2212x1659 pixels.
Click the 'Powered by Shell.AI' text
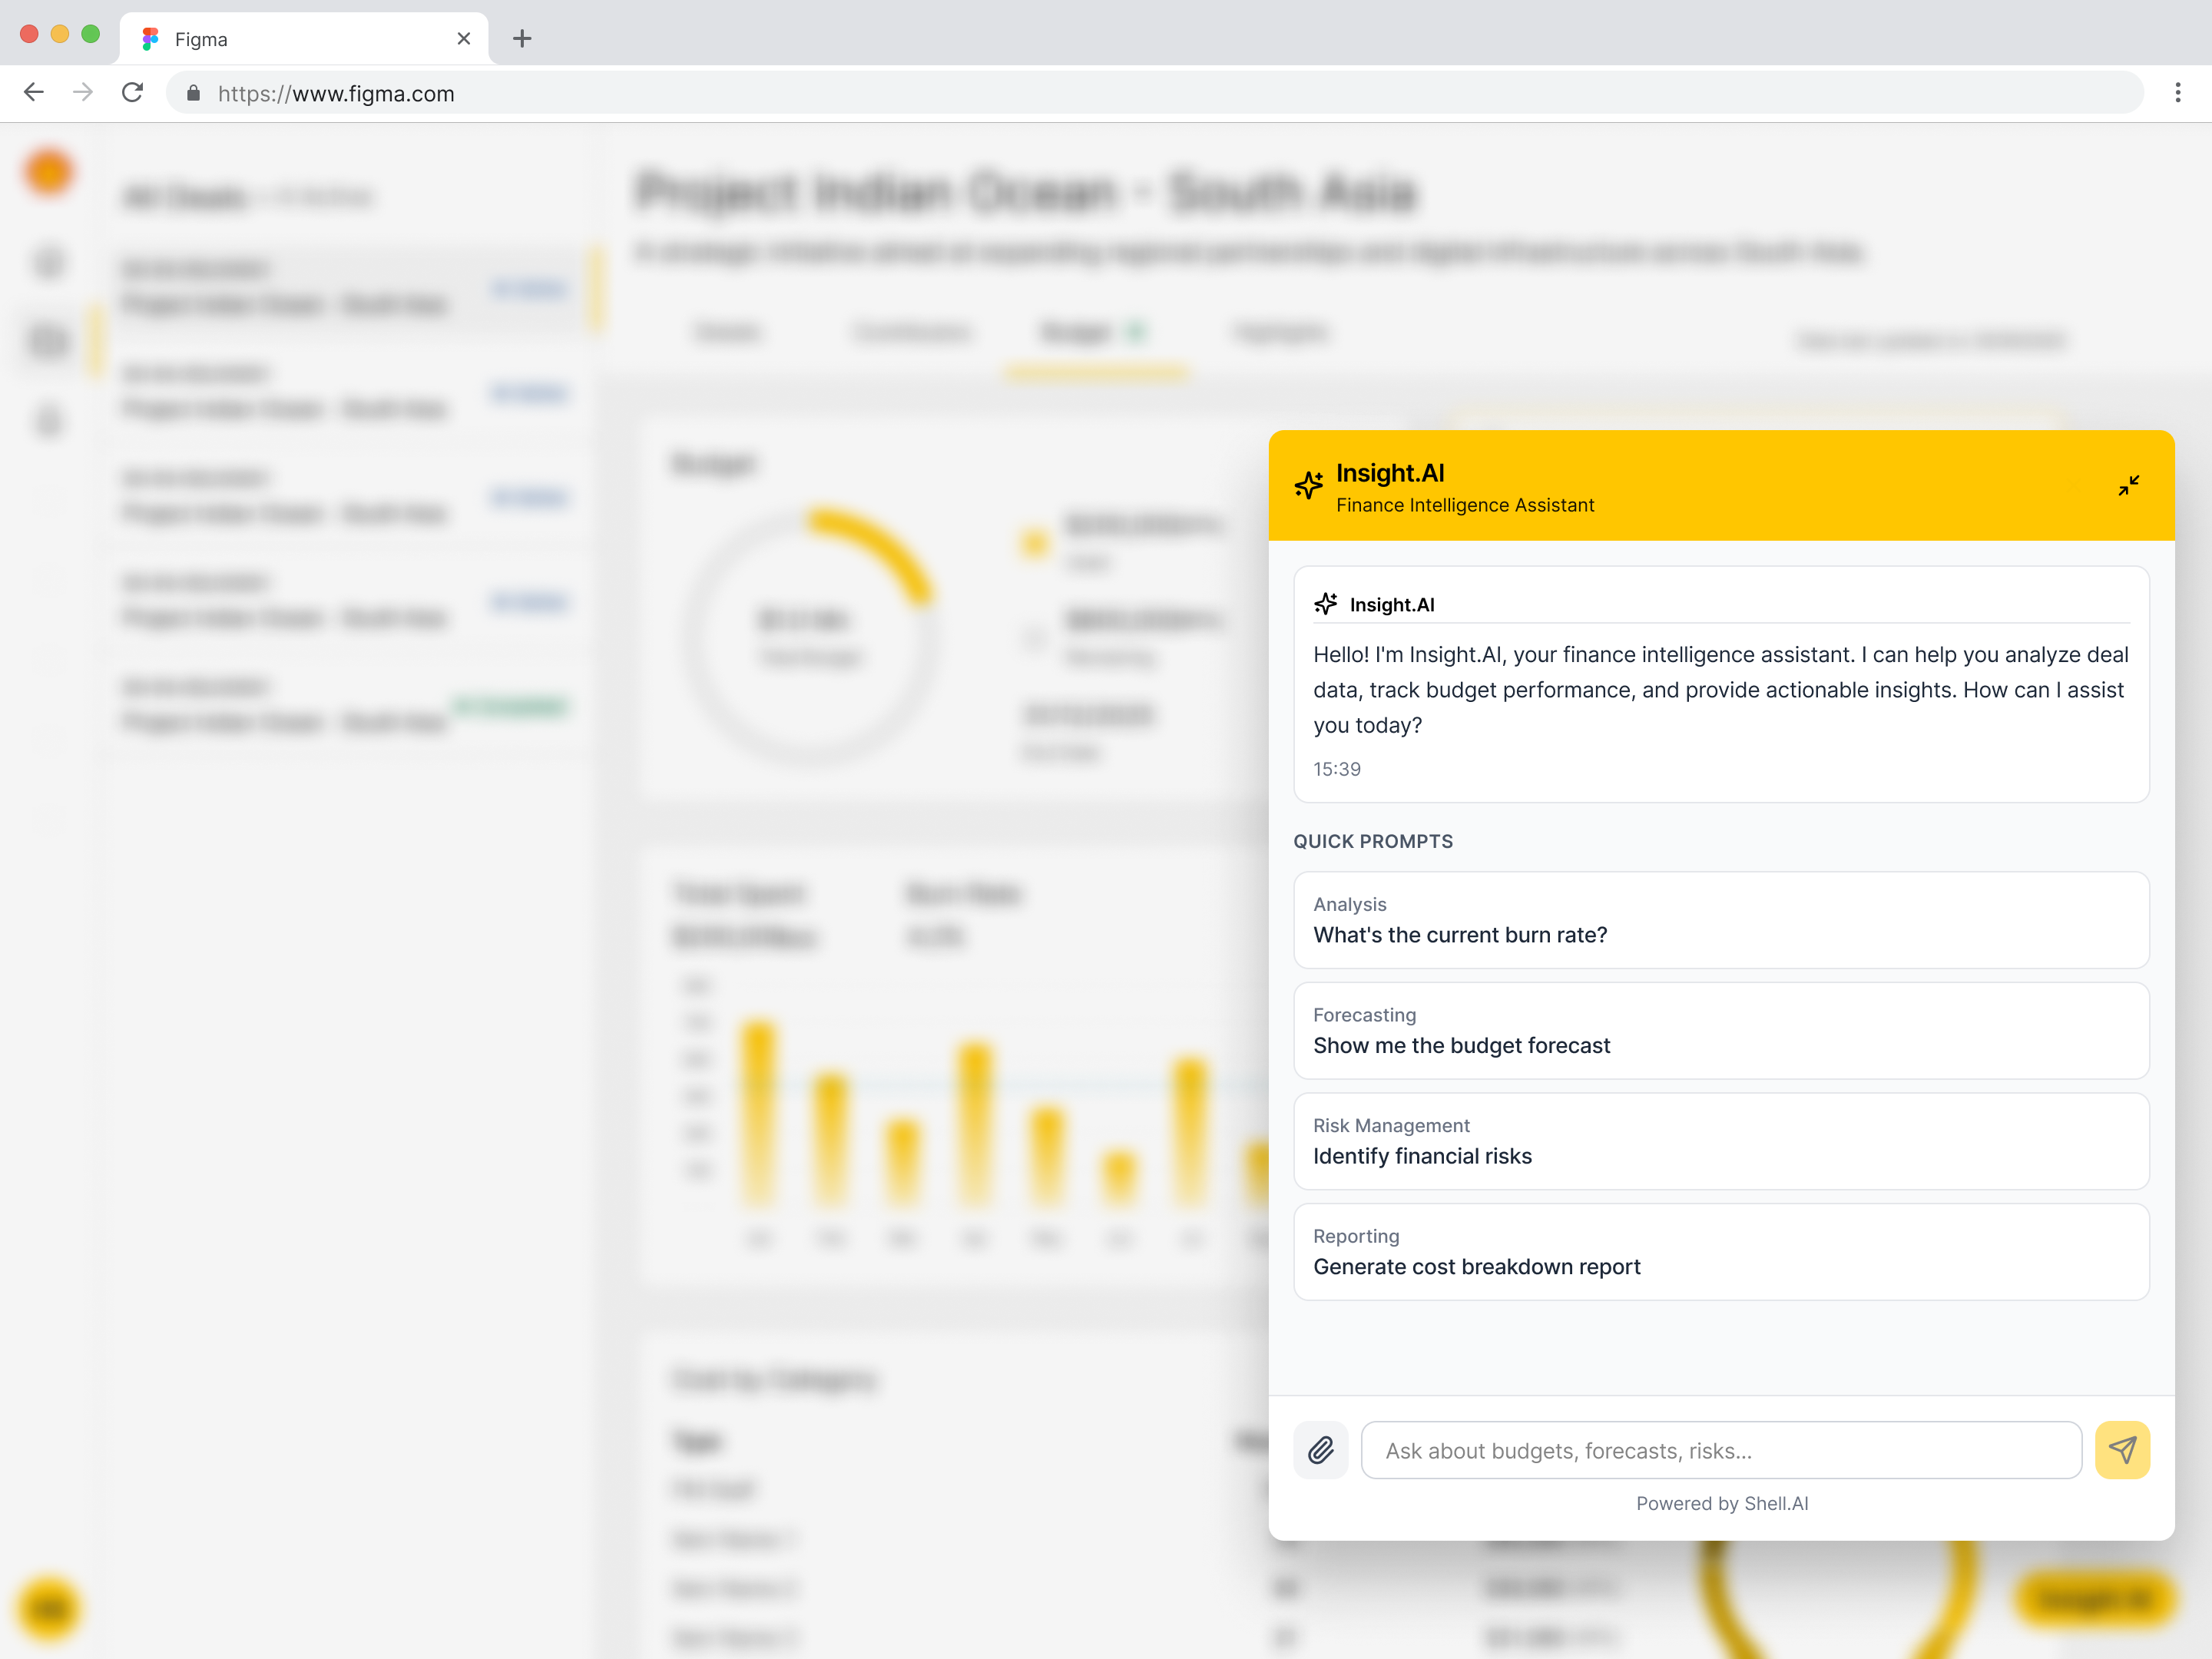1722,1503
